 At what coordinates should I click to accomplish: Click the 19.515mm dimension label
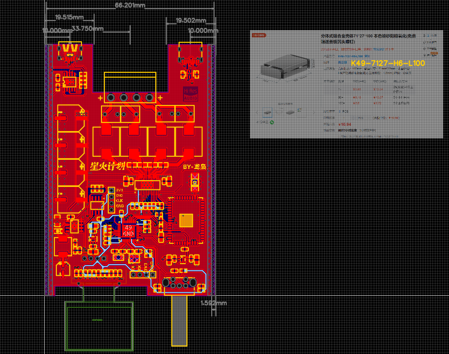pos(69,17)
